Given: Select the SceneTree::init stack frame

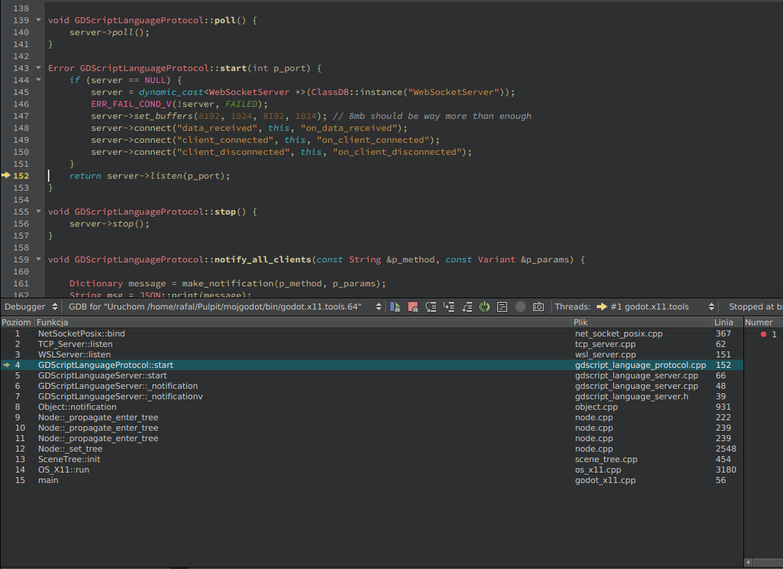Looking at the screenshot, I should point(372,459).
